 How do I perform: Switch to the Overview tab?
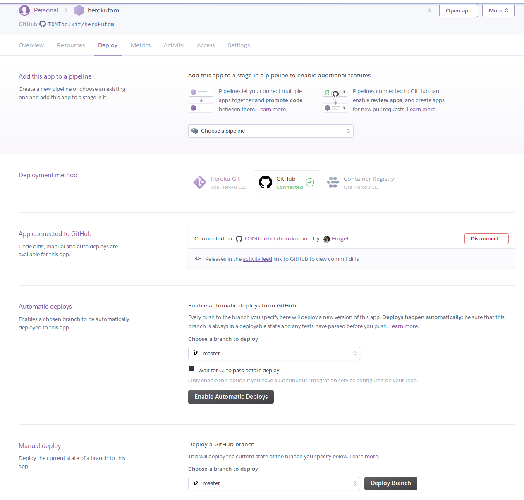click(31, 45)
